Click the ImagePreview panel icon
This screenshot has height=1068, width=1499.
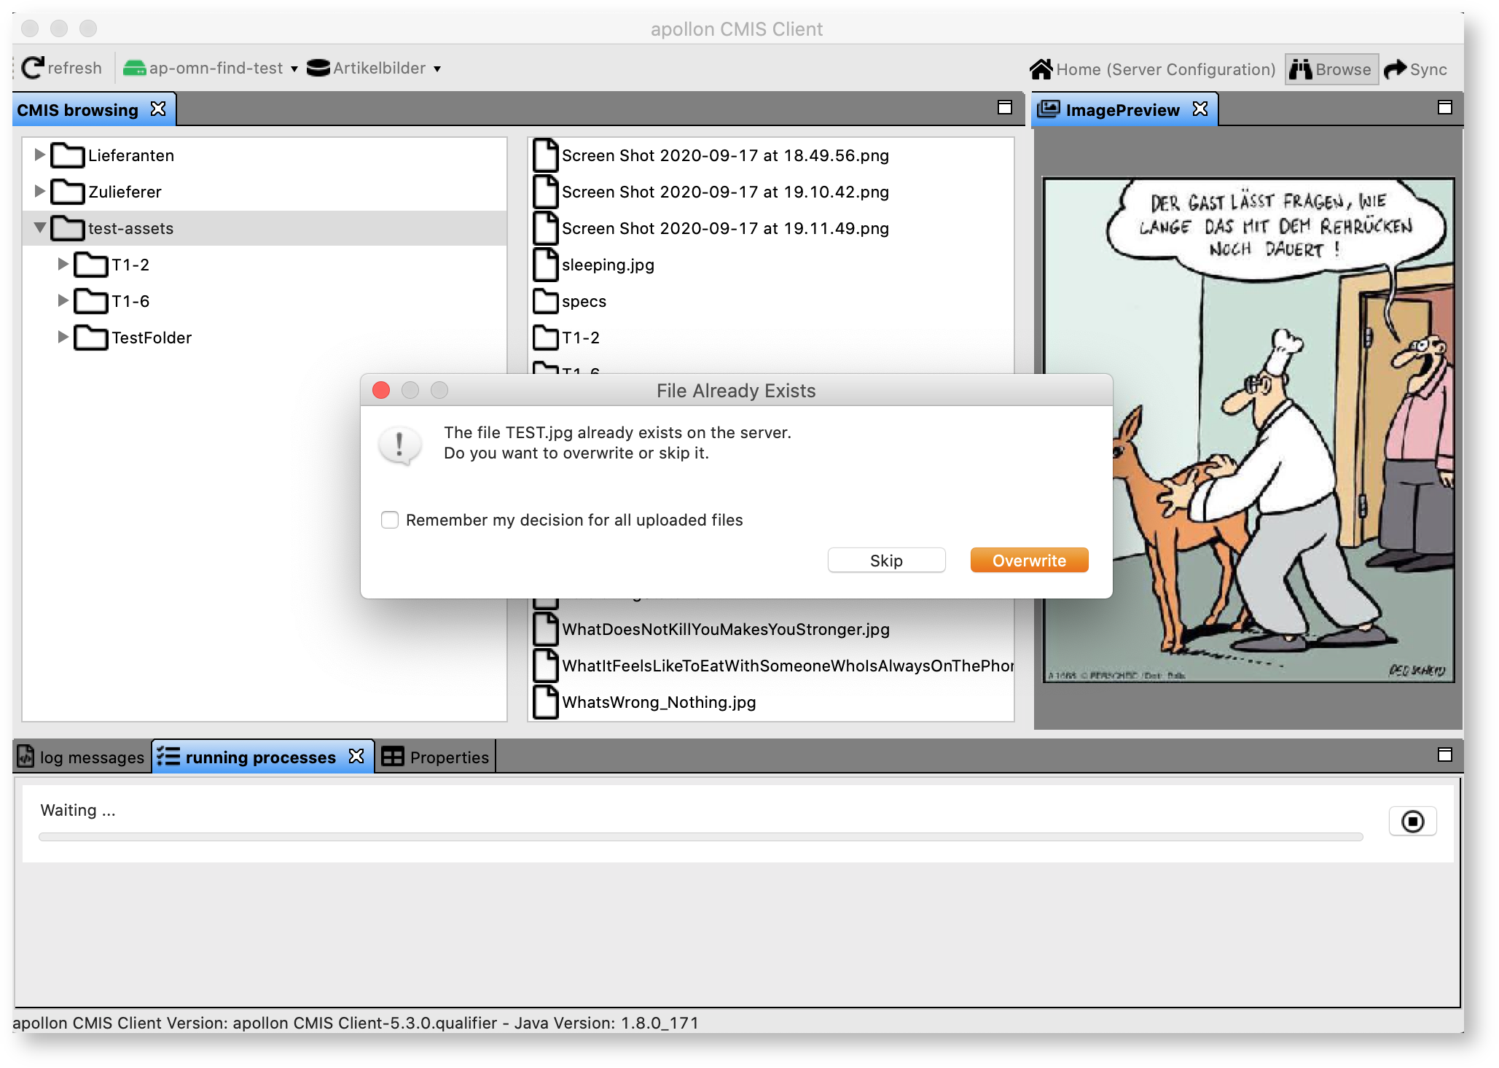(x=1049, y=109)
